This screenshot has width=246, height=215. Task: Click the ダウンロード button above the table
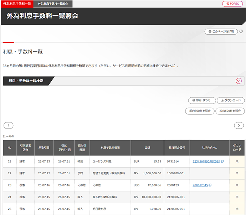(x=231, y=101)
